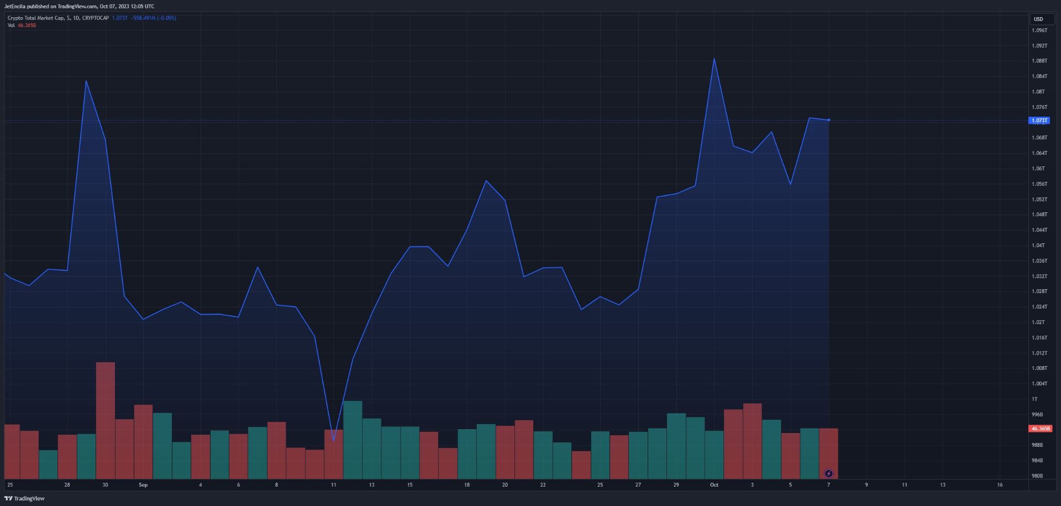1061x506 pixels.
Task: Click the 1.096T label on price axis
Action: tap(1039, 30)
